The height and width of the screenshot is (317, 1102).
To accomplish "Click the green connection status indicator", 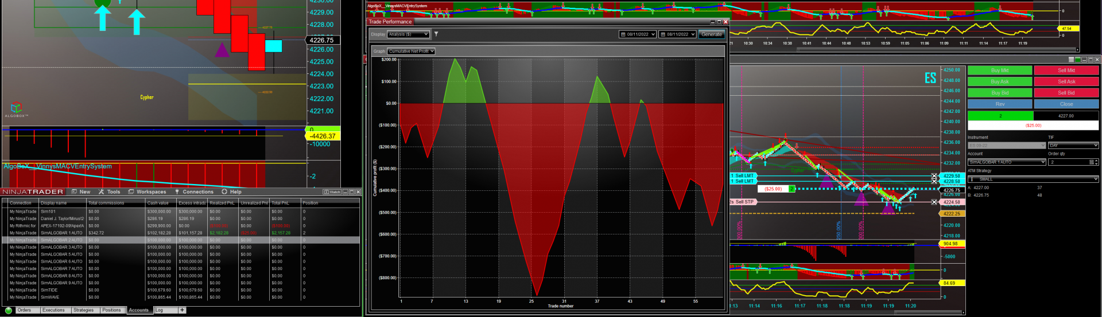I will (x=9, y=311).
